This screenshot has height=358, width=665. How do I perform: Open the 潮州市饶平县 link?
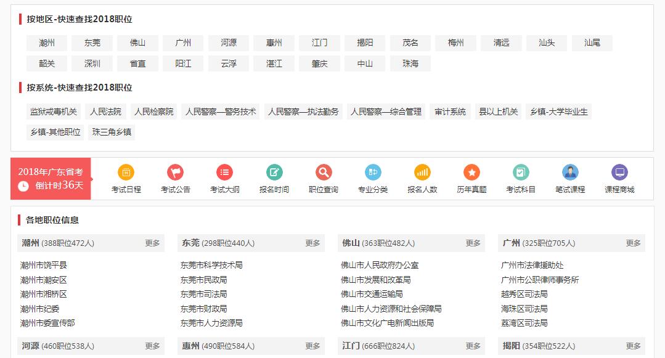point(44,265)
